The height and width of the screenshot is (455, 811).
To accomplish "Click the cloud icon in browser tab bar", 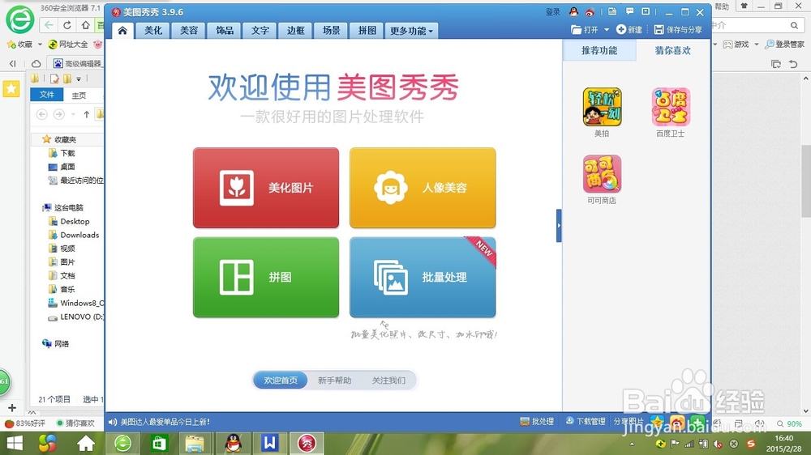I will point(36,63).
